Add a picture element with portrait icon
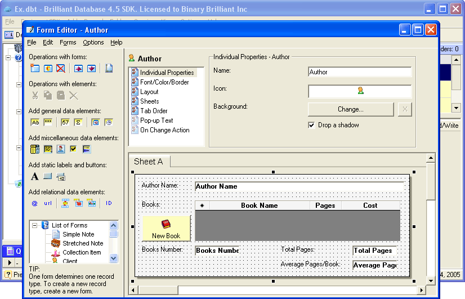Screen dimensions: 465x299 [61, 149]
